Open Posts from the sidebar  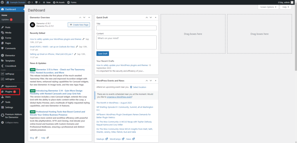click(12, 27)
